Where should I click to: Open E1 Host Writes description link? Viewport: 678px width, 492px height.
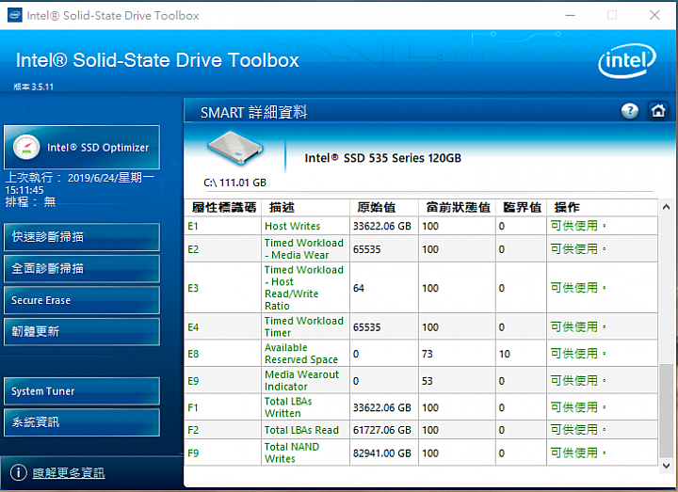click(292, 226)
